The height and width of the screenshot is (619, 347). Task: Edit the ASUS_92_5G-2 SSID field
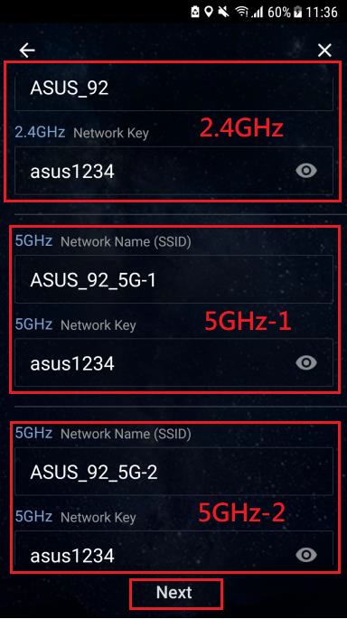point(173,472)
